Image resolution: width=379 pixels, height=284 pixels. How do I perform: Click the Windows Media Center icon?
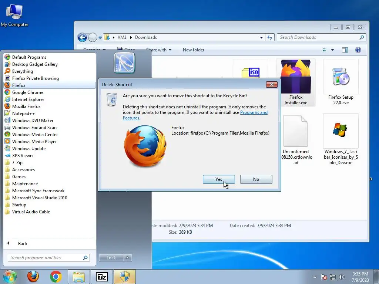[7, 134]
